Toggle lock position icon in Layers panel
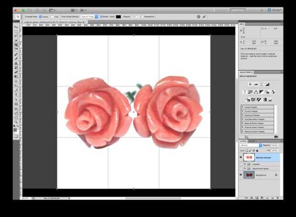Screen dimensions: 296x217 [254, 151]
